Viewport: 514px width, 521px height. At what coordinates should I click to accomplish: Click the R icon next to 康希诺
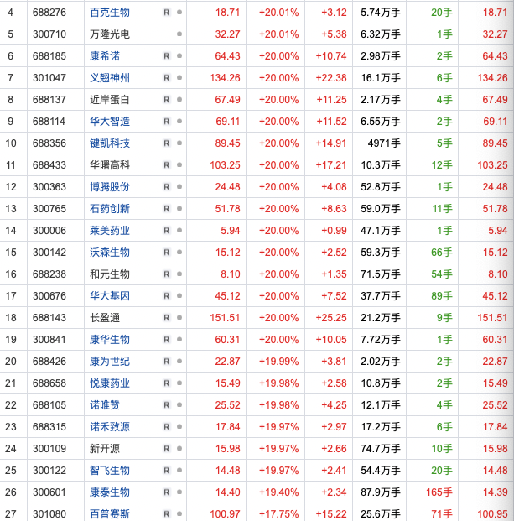pyautogui.click(x=166, y=56)
